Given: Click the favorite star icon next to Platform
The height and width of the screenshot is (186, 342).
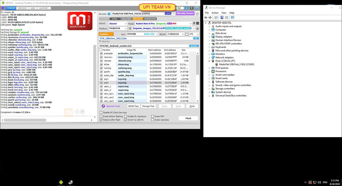Looking at the screenshot, I should 130,28.
